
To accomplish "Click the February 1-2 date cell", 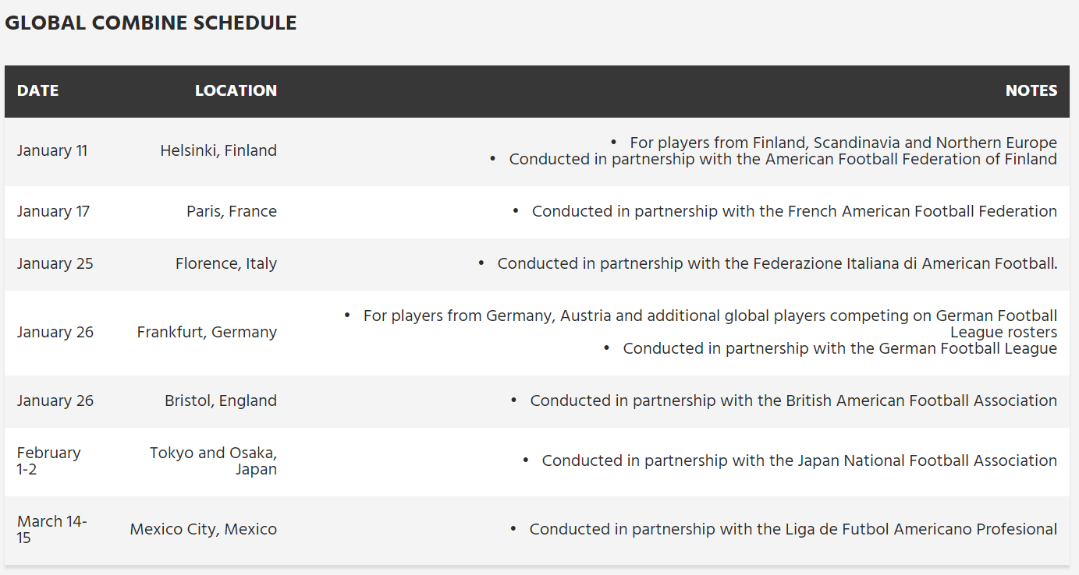I will click(x=49, y=460).
